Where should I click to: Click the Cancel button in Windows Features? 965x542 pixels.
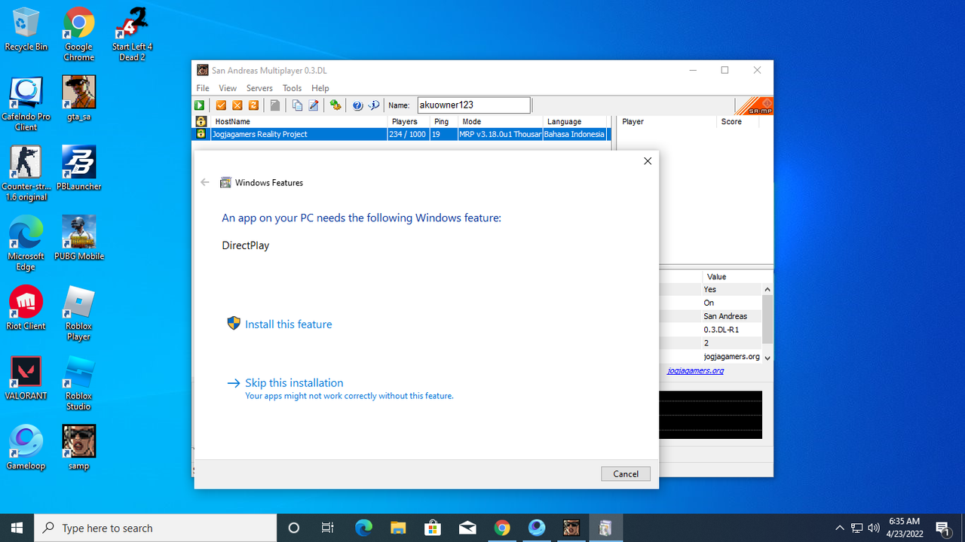(626, 473)
